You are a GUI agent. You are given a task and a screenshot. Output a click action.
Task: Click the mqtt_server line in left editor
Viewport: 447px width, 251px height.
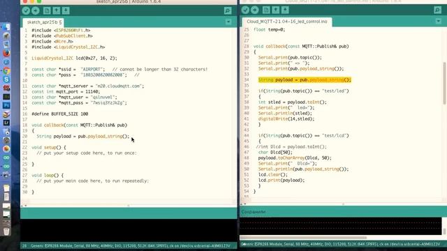click(88, 86)
